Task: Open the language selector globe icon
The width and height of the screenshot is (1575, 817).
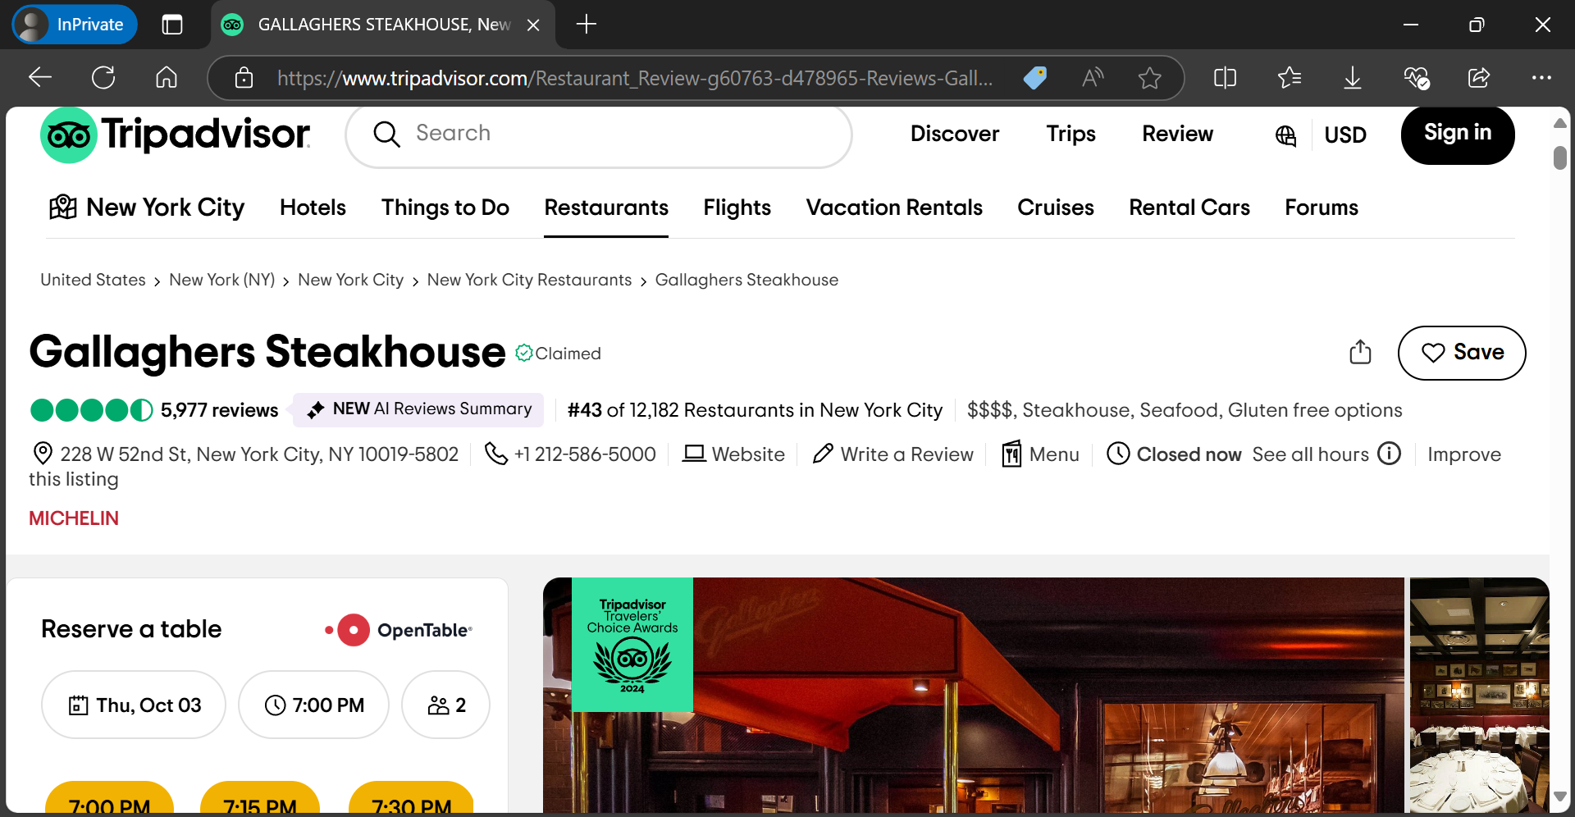Action: pyautogui.click(x=1285, y=135)
